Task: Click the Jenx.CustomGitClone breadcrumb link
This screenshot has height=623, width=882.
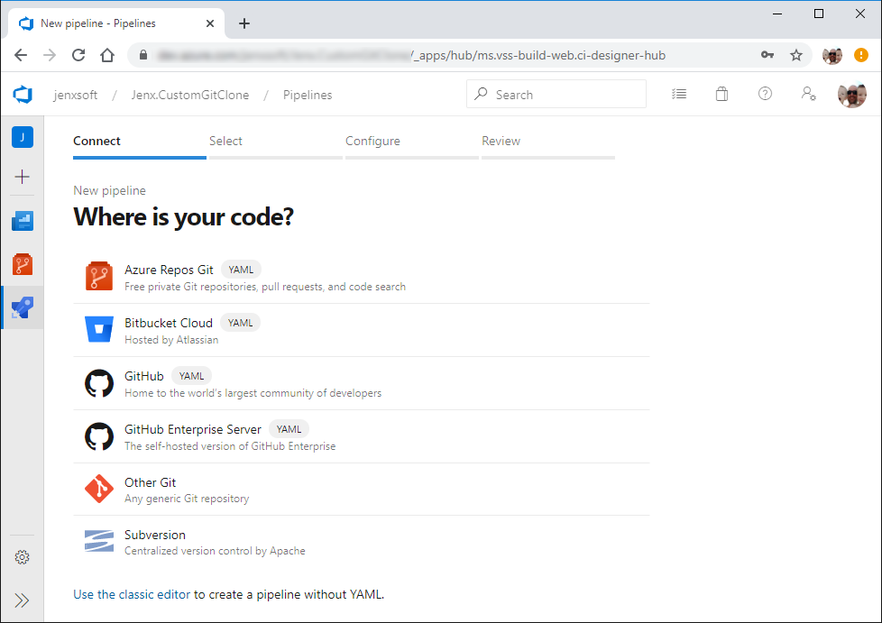Action: 190,95
